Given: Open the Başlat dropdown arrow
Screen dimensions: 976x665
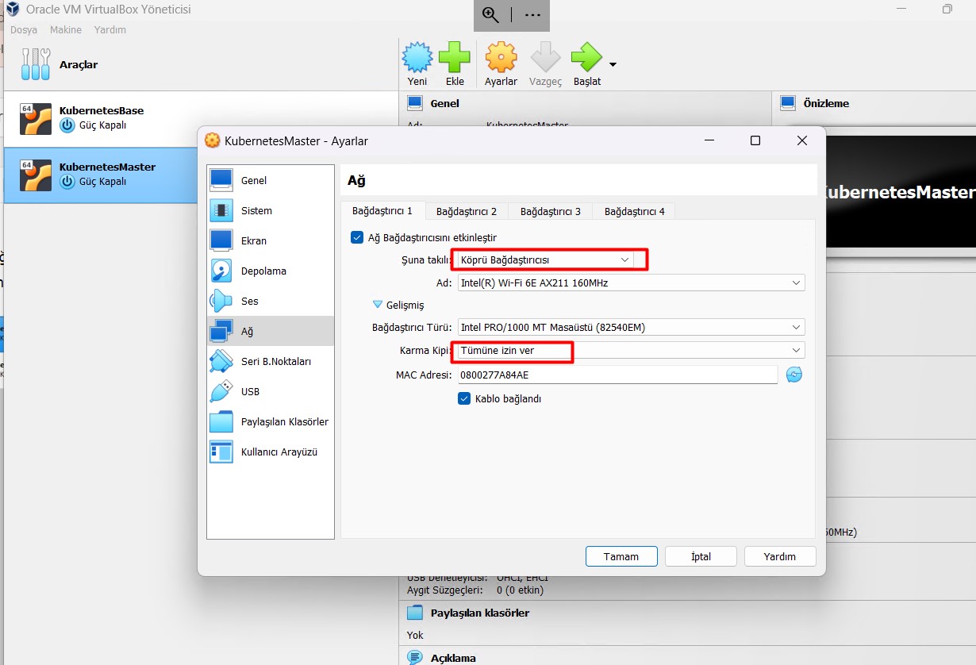Looking at the screenshot, I should click(613, 64).
